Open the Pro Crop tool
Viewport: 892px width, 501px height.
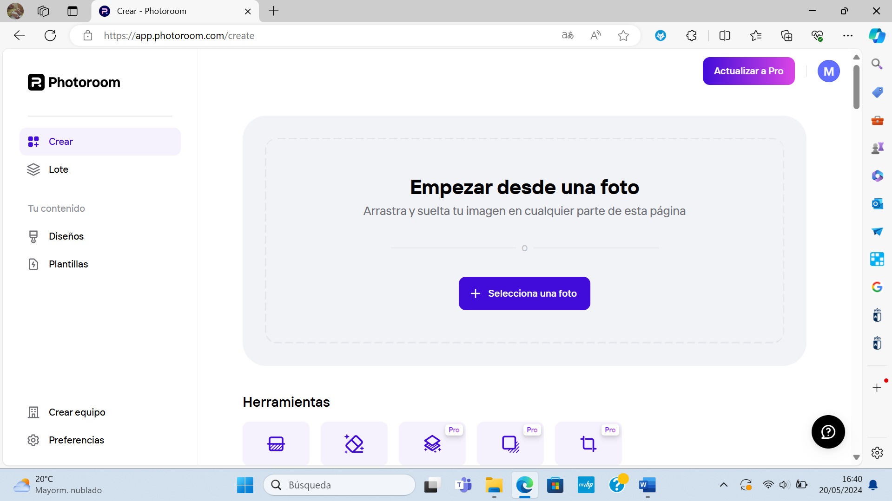click(x=588, y=443)
